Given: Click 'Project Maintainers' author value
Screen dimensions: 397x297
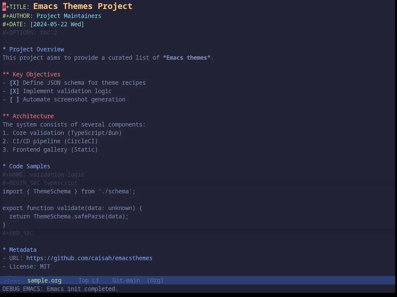Looking at the screenshot, I should pos(69,16).
